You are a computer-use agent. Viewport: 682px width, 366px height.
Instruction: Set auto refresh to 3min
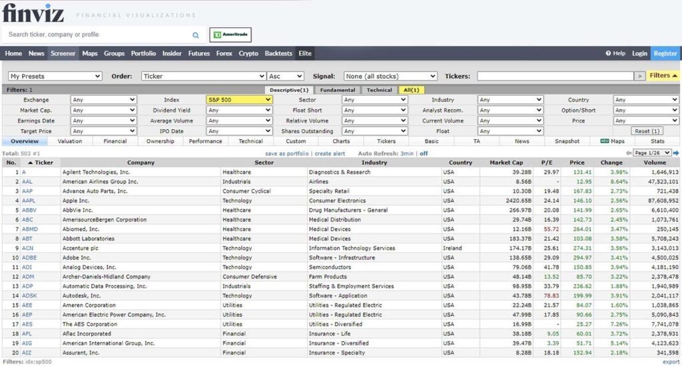click(407, 154)
